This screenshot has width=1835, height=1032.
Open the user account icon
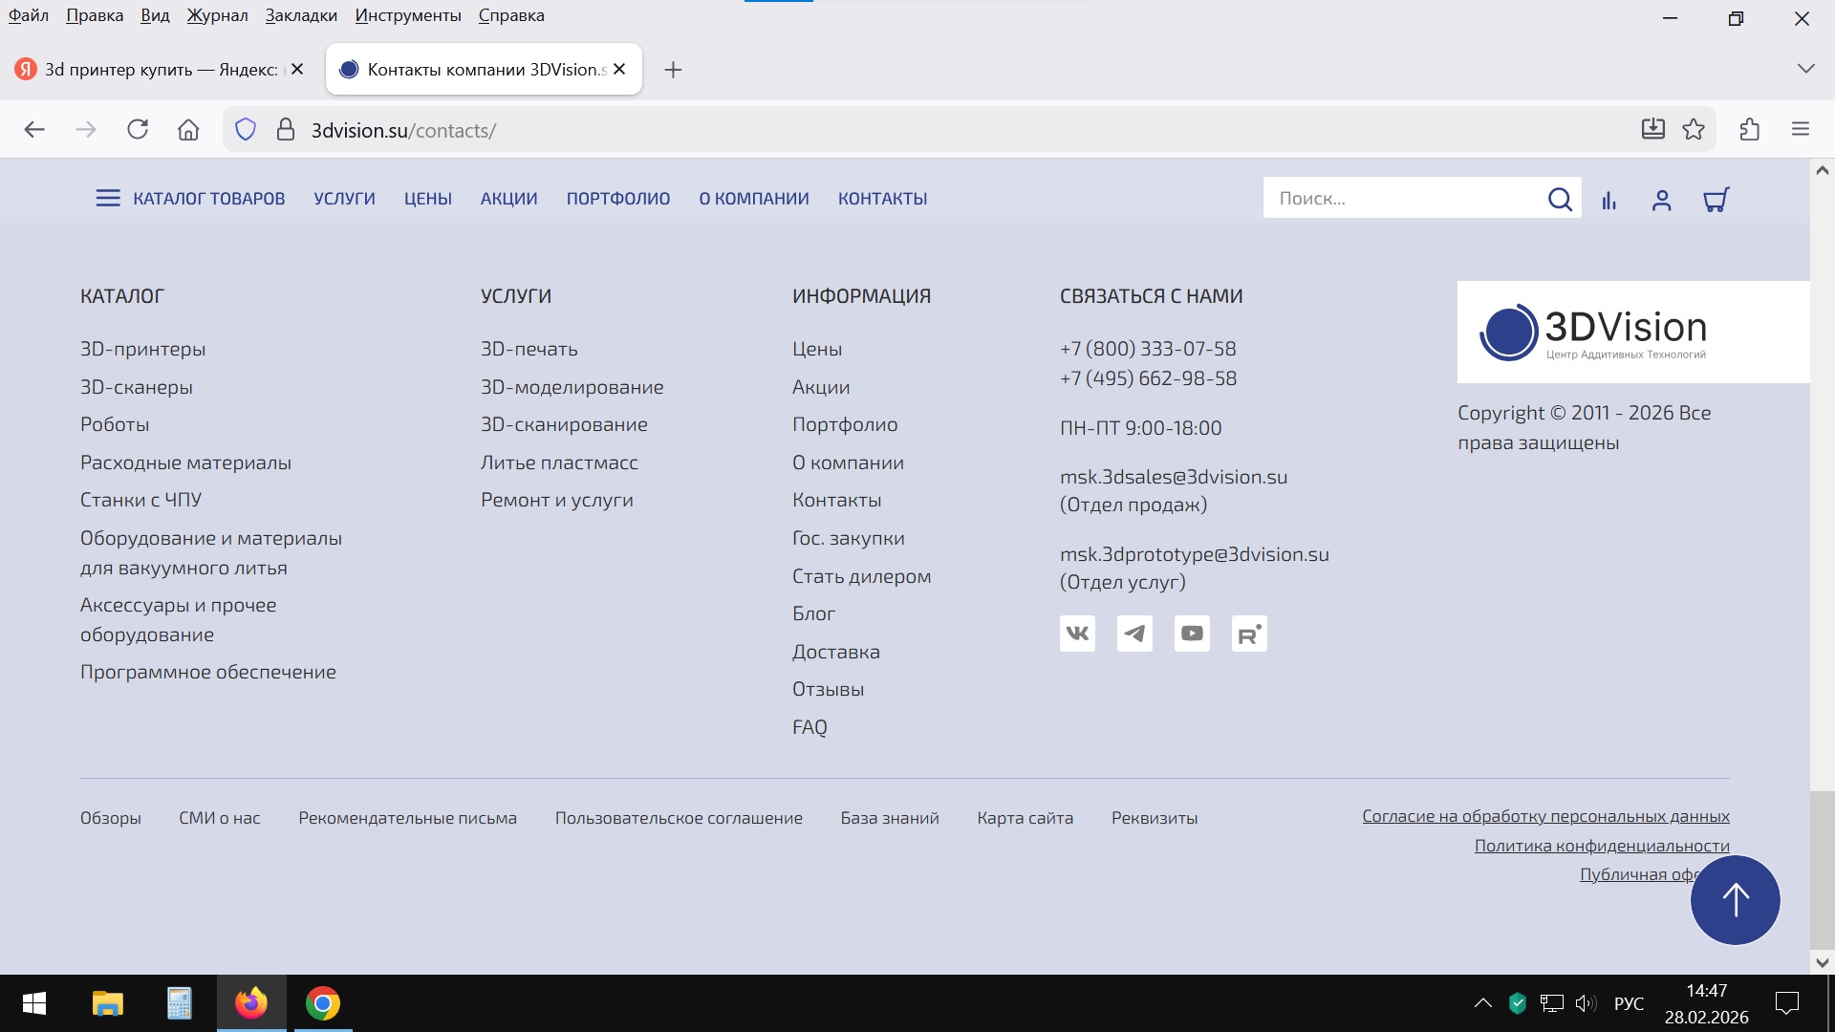(1661, 200)
